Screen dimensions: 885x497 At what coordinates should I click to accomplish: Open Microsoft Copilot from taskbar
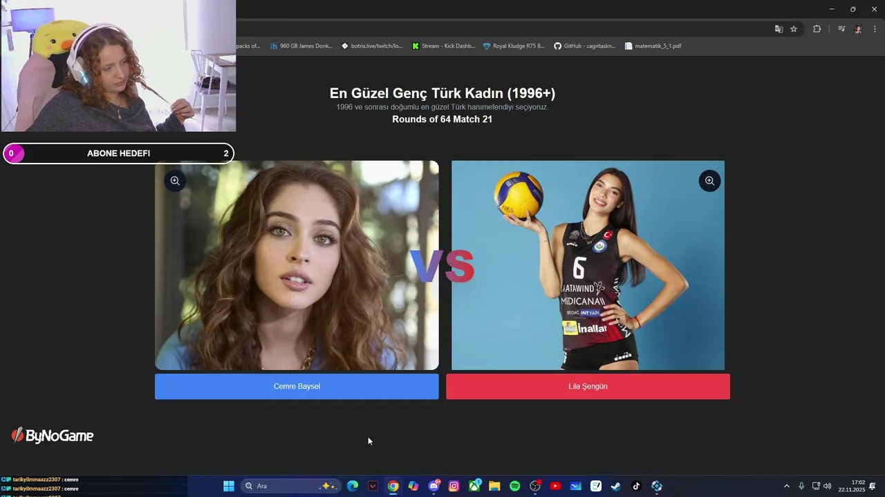tap(413, 486)
